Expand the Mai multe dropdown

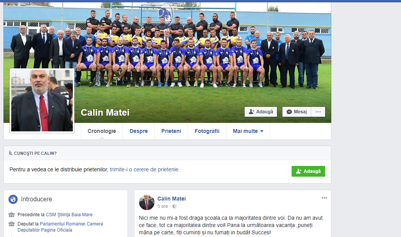pos(248,131)
